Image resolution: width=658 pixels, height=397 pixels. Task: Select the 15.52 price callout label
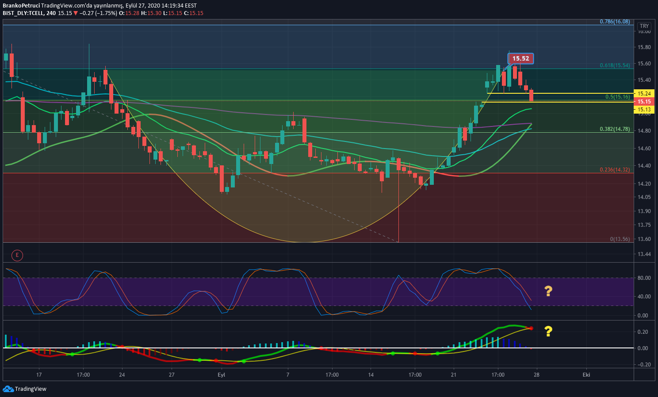pyautogui.click(x=520, y=58)
